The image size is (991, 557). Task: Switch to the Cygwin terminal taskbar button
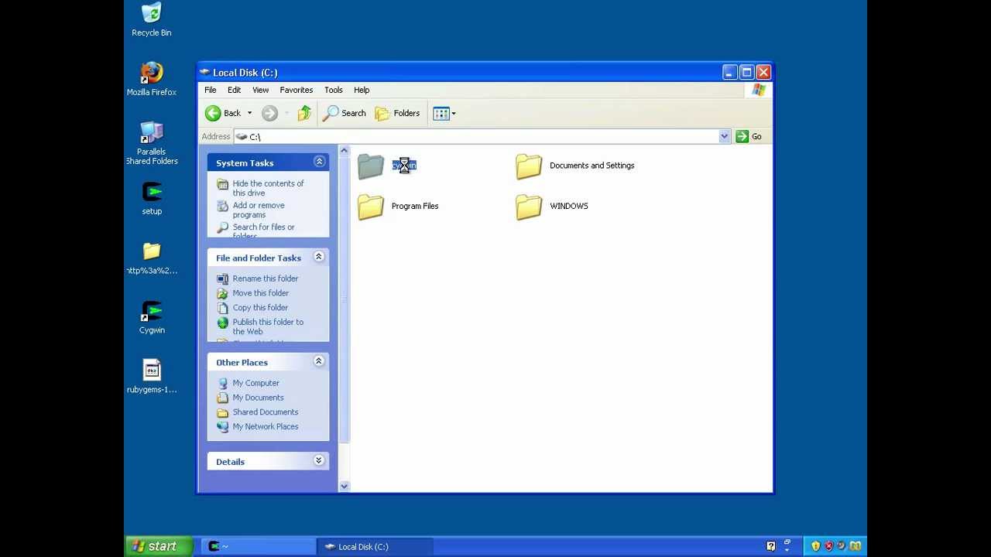[260, 546]
